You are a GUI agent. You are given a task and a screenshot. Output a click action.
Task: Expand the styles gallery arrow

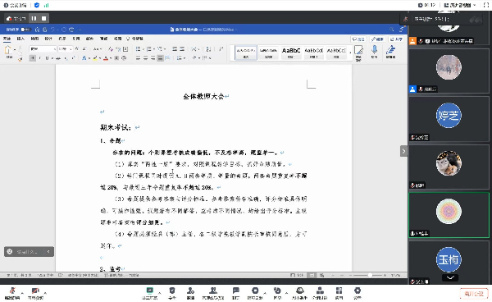350,53
